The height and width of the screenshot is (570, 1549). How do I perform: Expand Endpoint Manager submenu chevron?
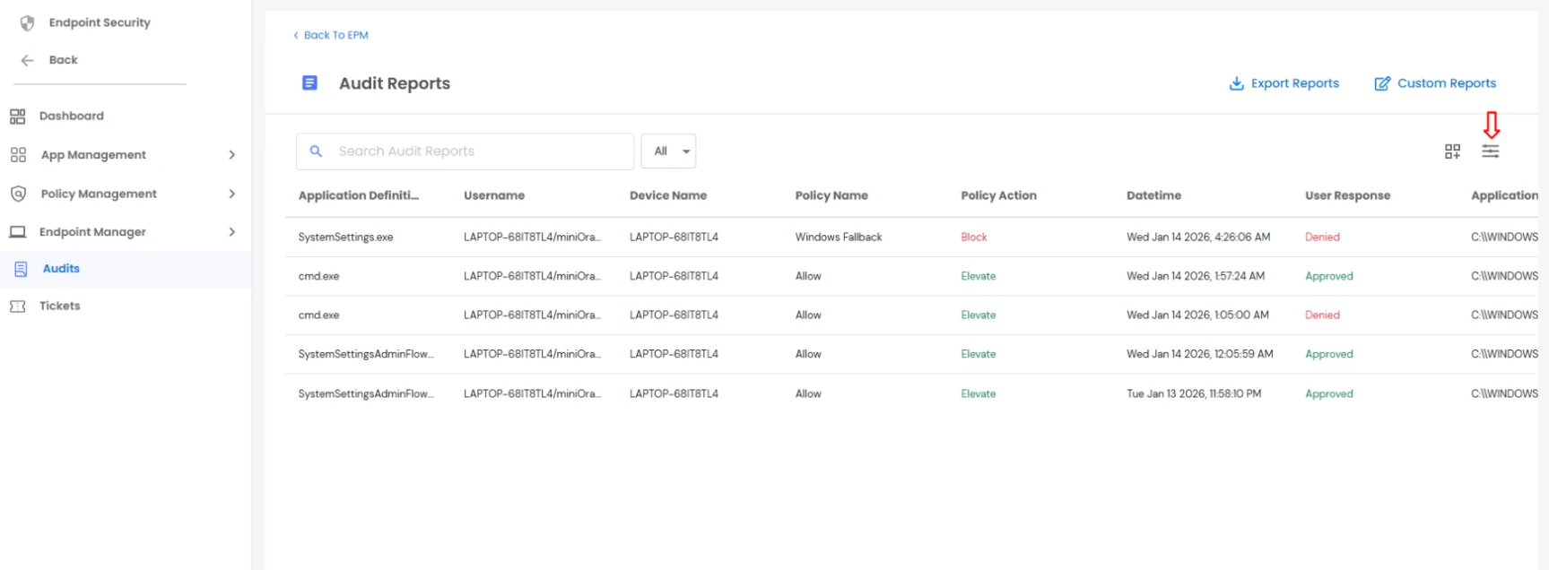[x=232, y=232]
